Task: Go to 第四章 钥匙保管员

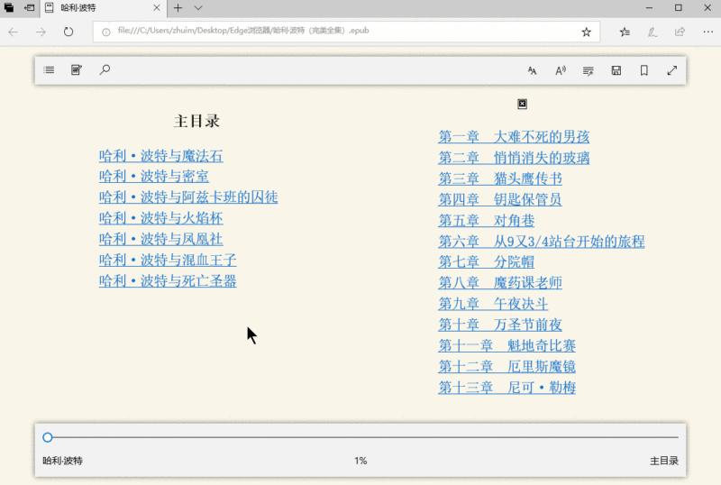Action: [500, 199]
